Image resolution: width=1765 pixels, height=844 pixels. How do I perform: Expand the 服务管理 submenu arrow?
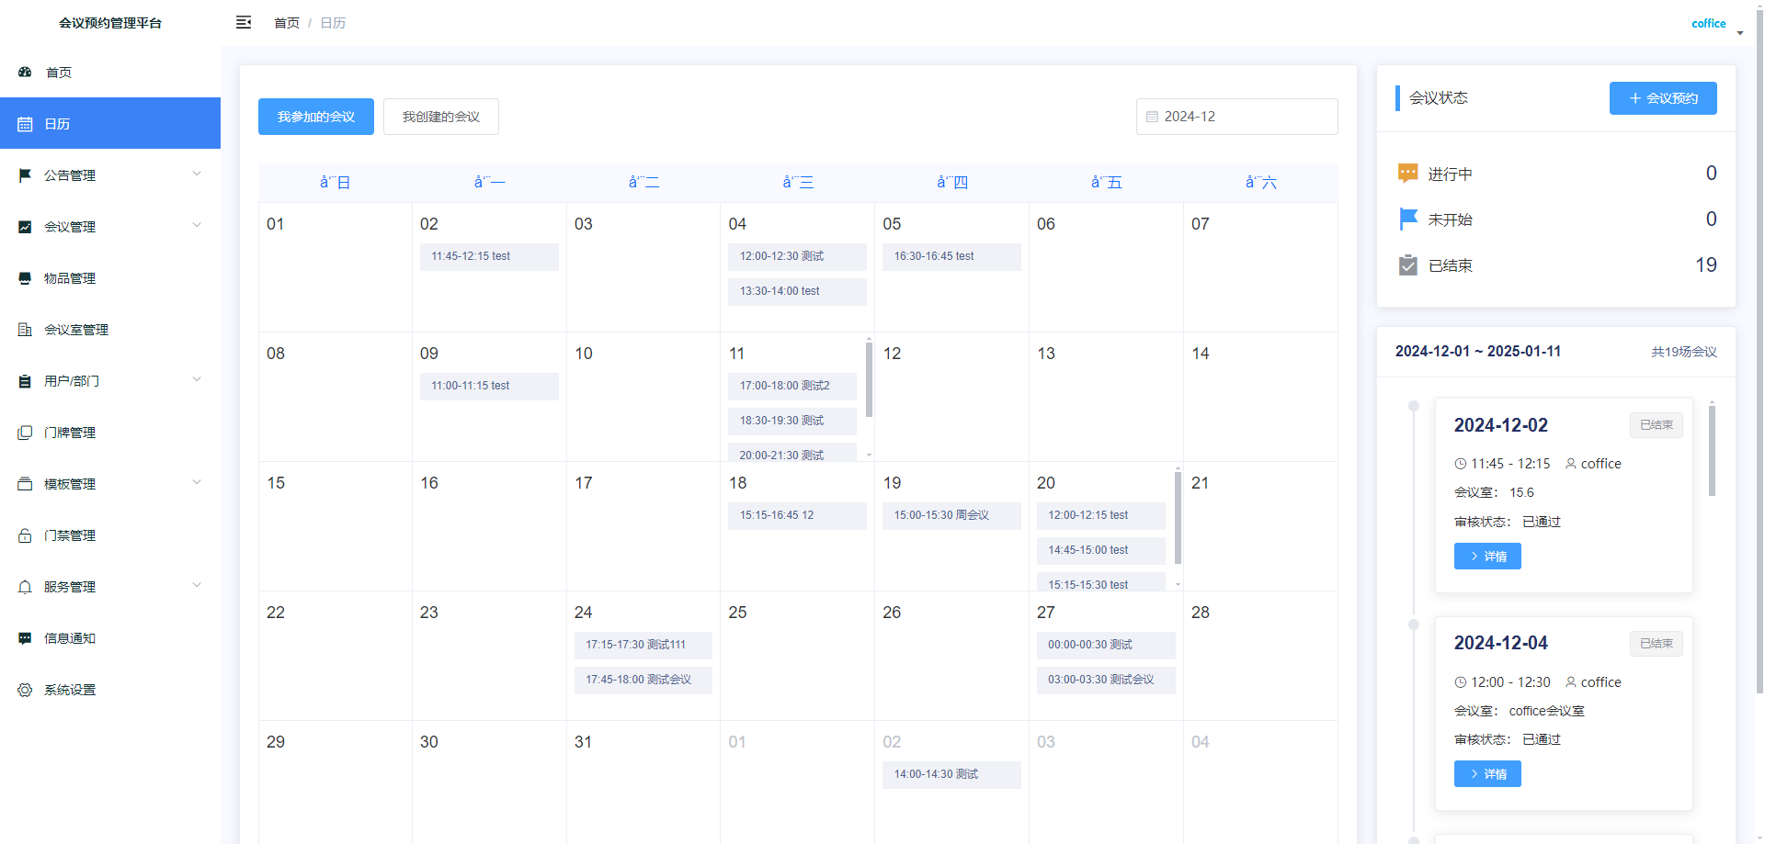[197, 586]
